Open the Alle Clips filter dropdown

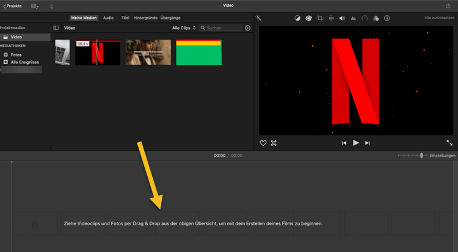point(184,28)
